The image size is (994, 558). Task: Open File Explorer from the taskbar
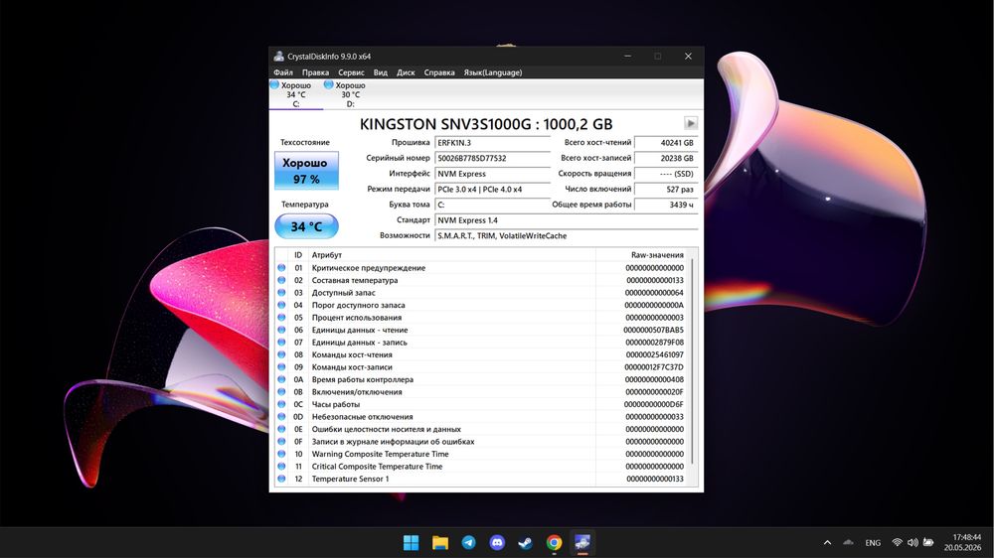pyautogui.click(x=440, y=543)
